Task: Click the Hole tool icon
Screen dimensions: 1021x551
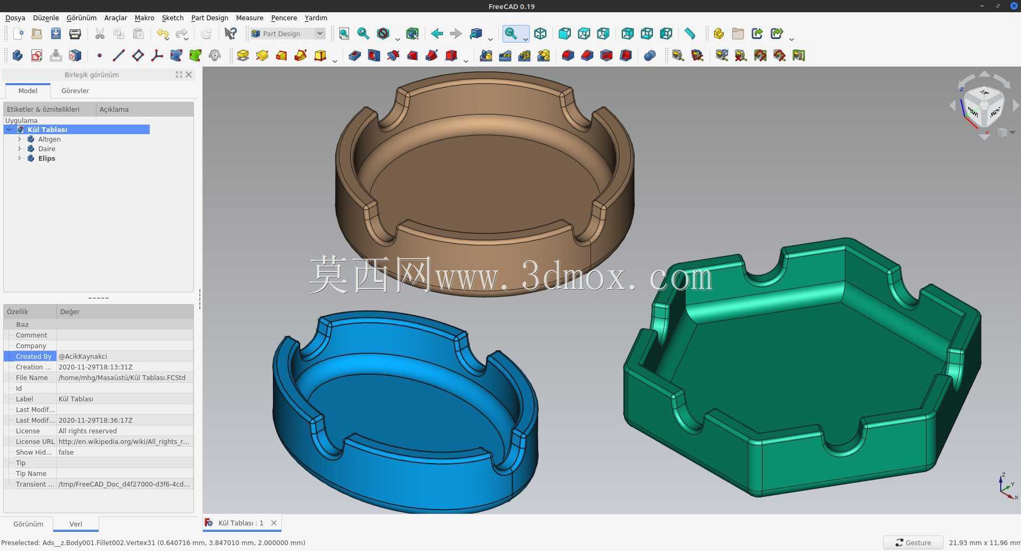Action: point(374,55)
